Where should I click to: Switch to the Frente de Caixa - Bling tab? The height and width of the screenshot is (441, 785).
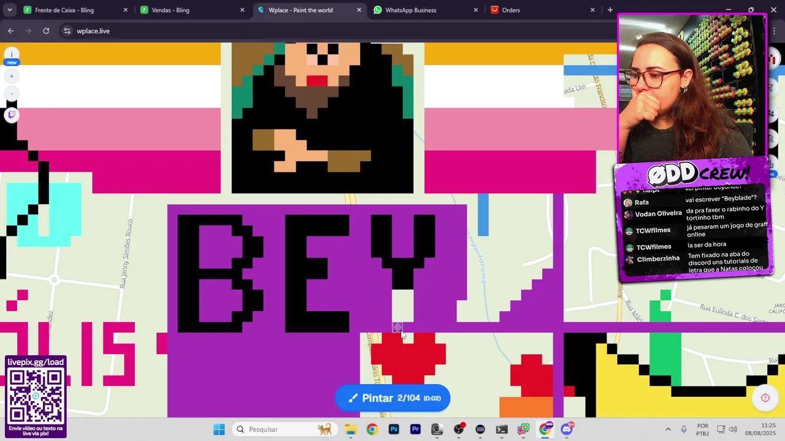[75, 10]
